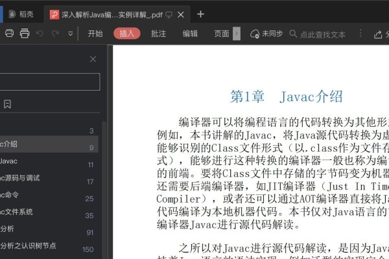
Task: Open the vertical three-dot more options
Action: pyautogui.click(x=360, y=34)
